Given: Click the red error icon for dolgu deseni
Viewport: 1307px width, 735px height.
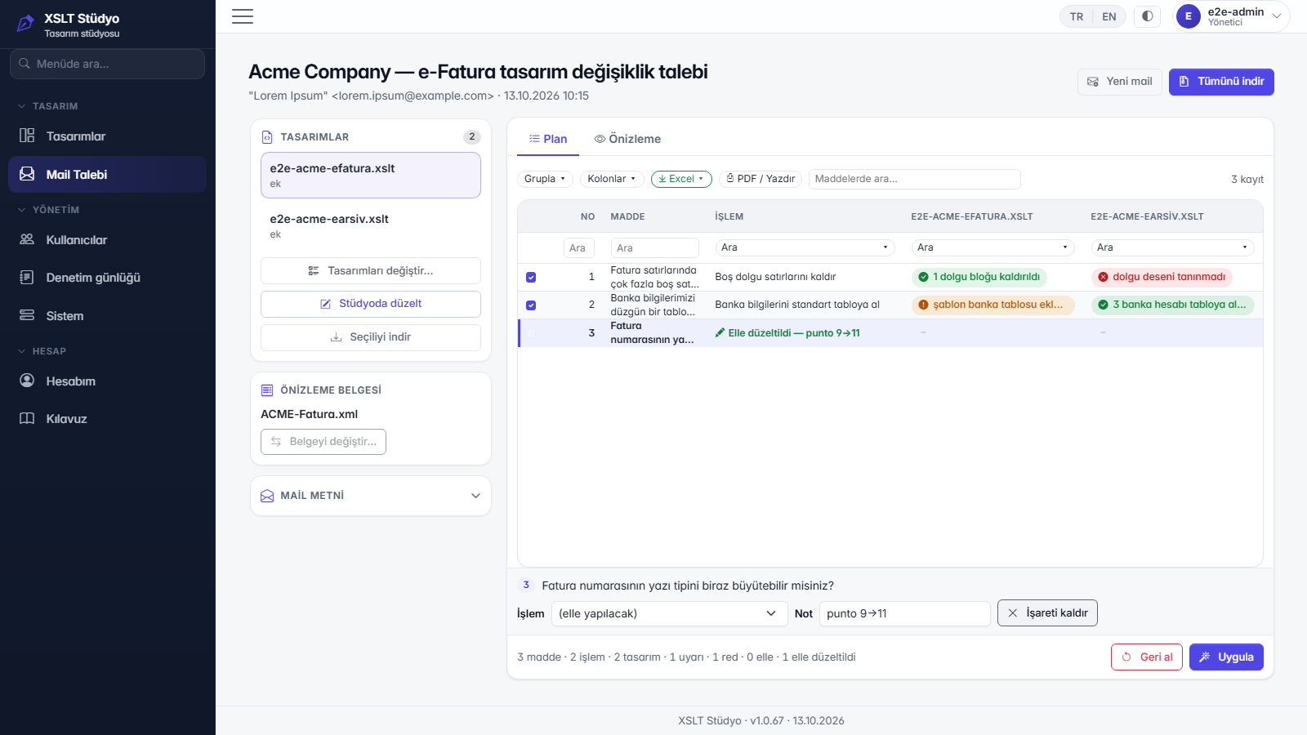Looking at the screenshot, I should (x=1103, y=277).
